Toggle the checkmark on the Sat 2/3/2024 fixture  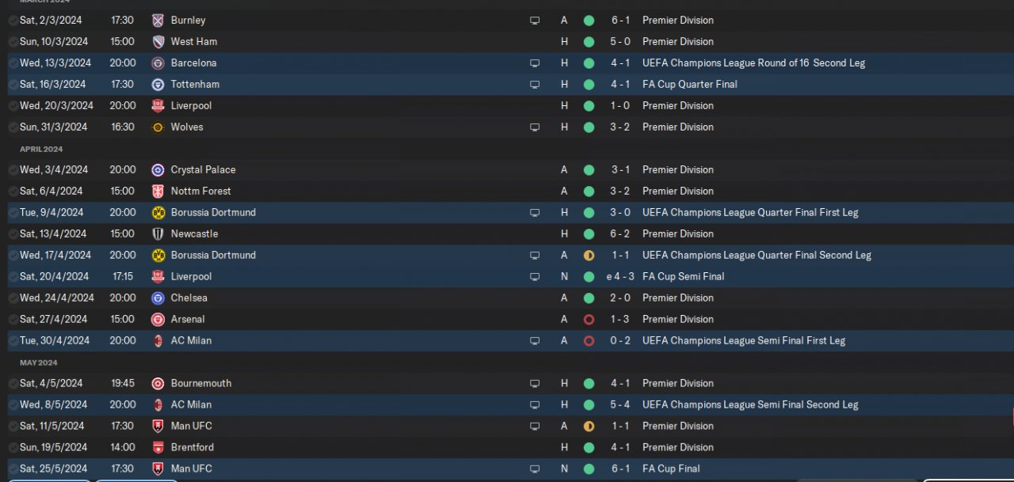click(13, 20)
